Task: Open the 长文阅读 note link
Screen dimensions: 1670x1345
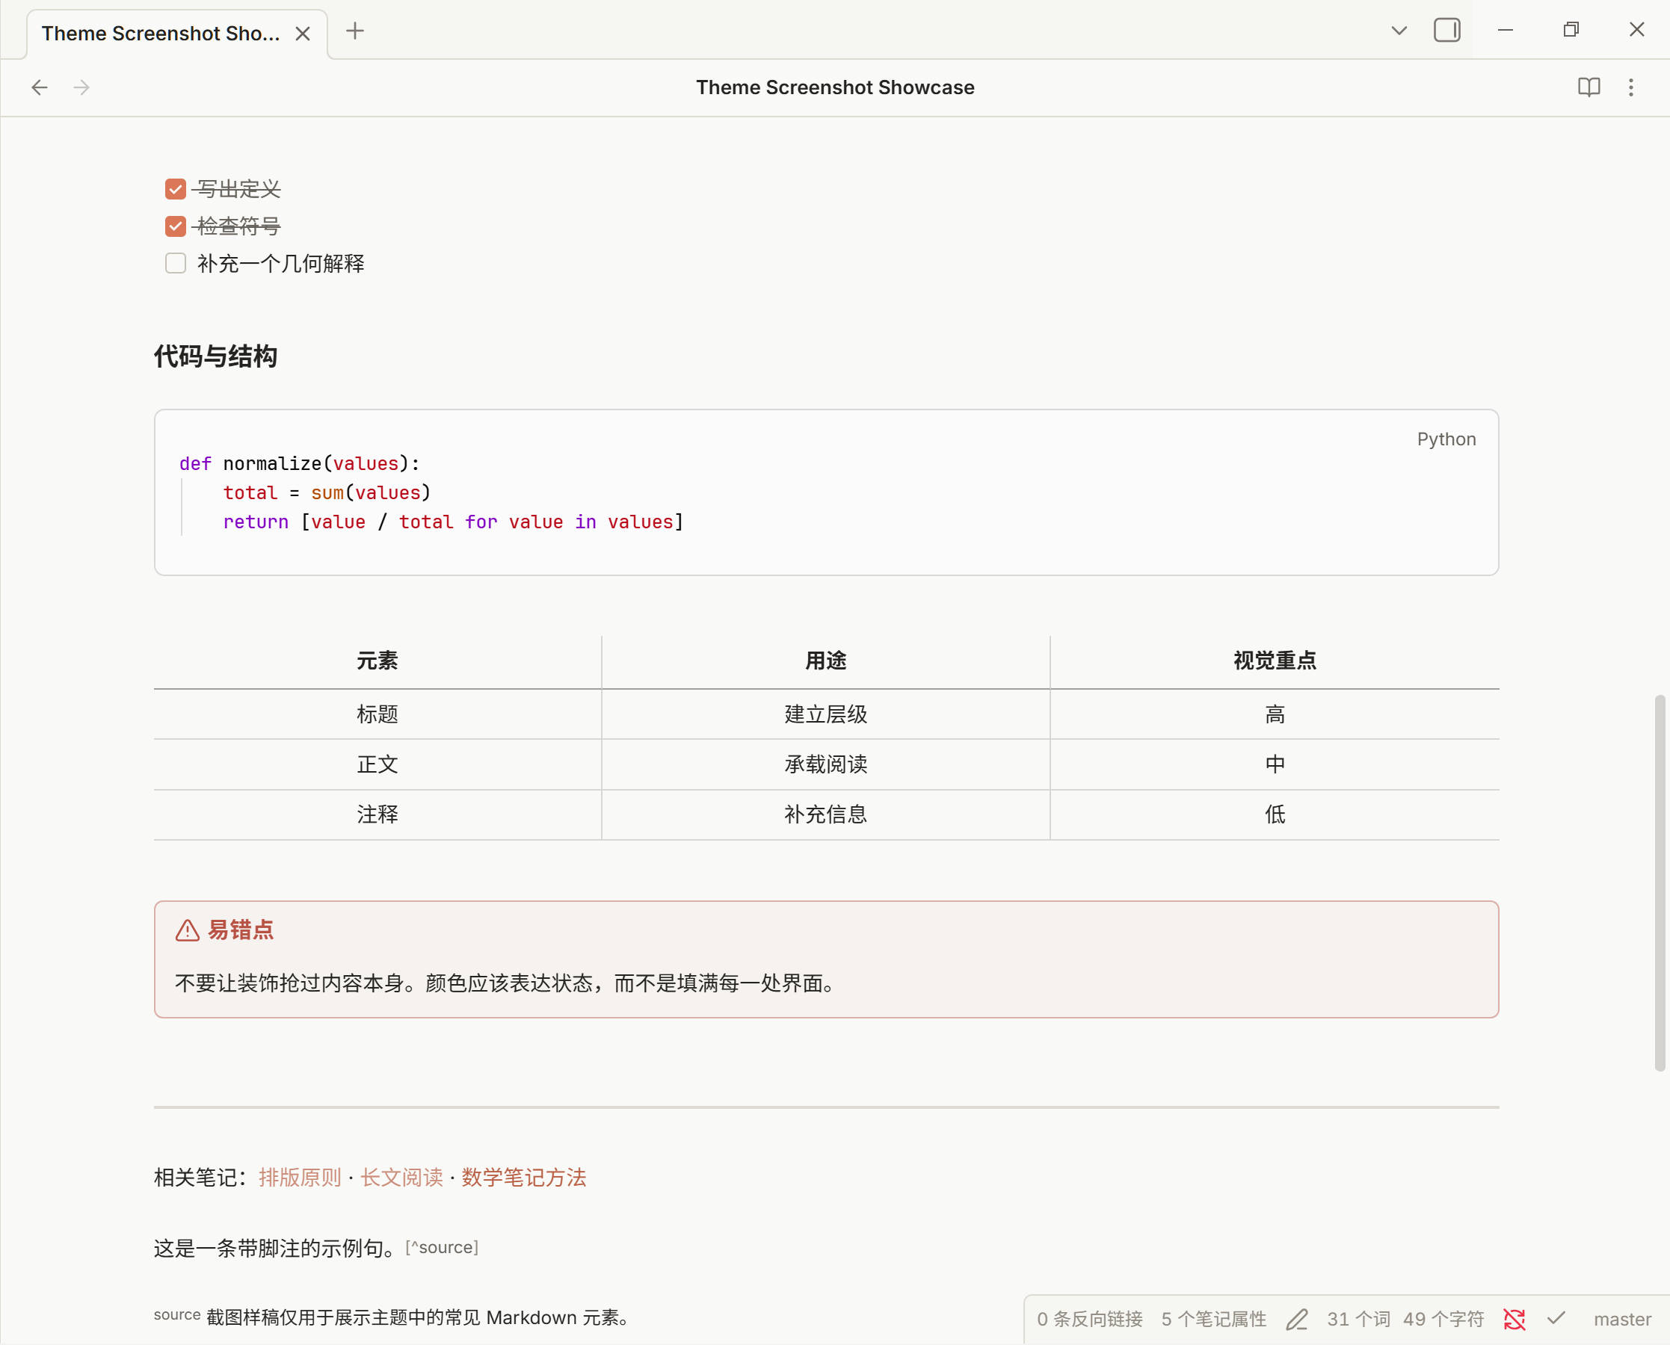Action: (401, 1178)
